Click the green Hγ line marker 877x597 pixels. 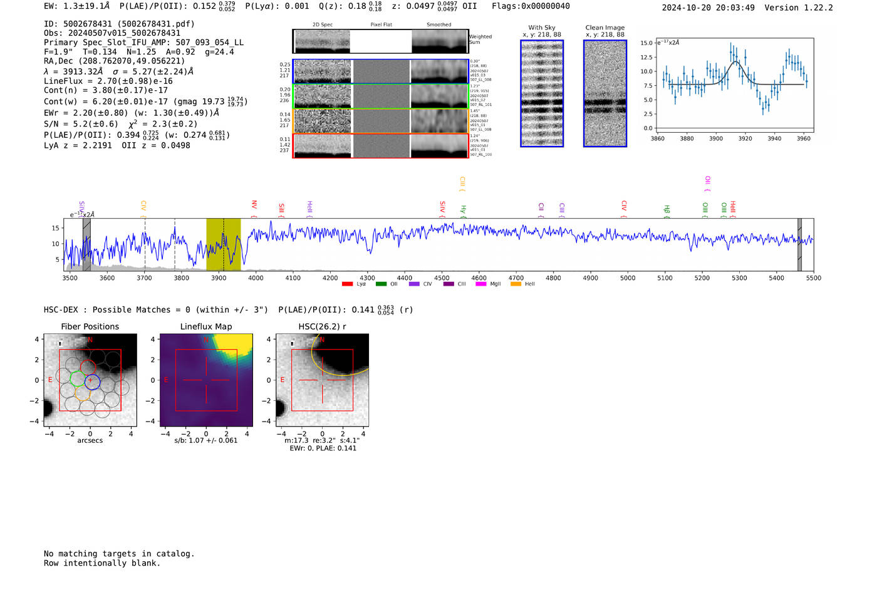pos(464,212)
